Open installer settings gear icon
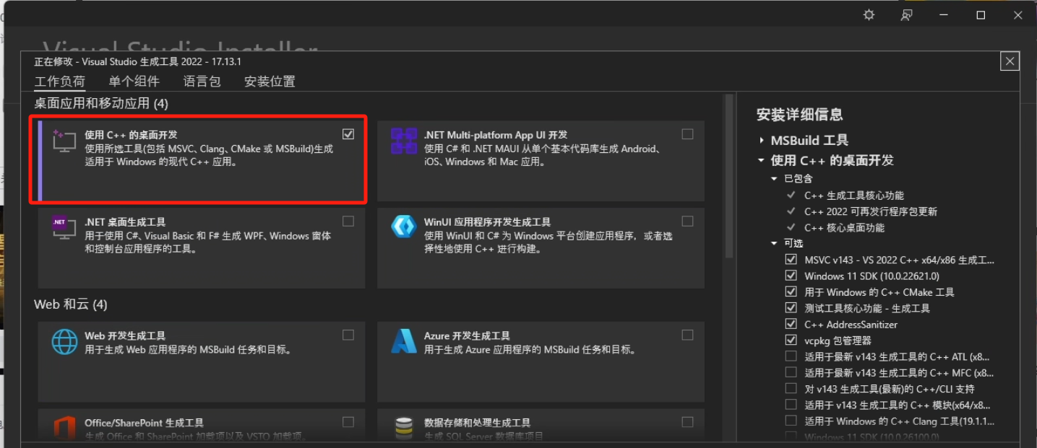 pos(869,15)
